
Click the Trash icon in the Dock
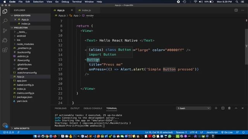coord(213,136)
